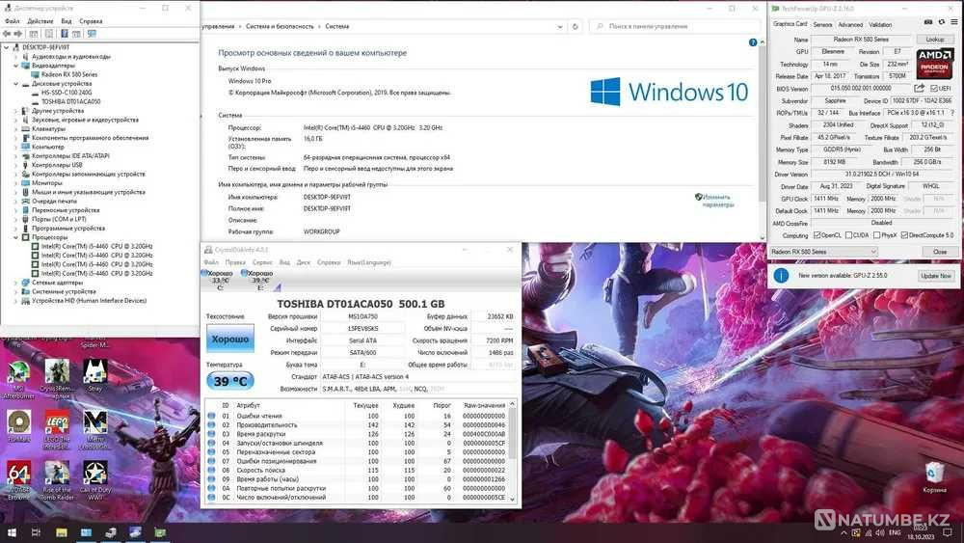Image resolution: width=964 pixels, height=543 pixels.
Task: Open Действие menu in Device Manager
Action: pyautogui.click(x=40, y=21)
